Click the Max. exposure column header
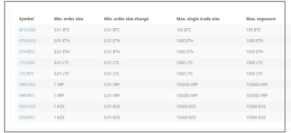291x133 pixels. click(261, 19)
